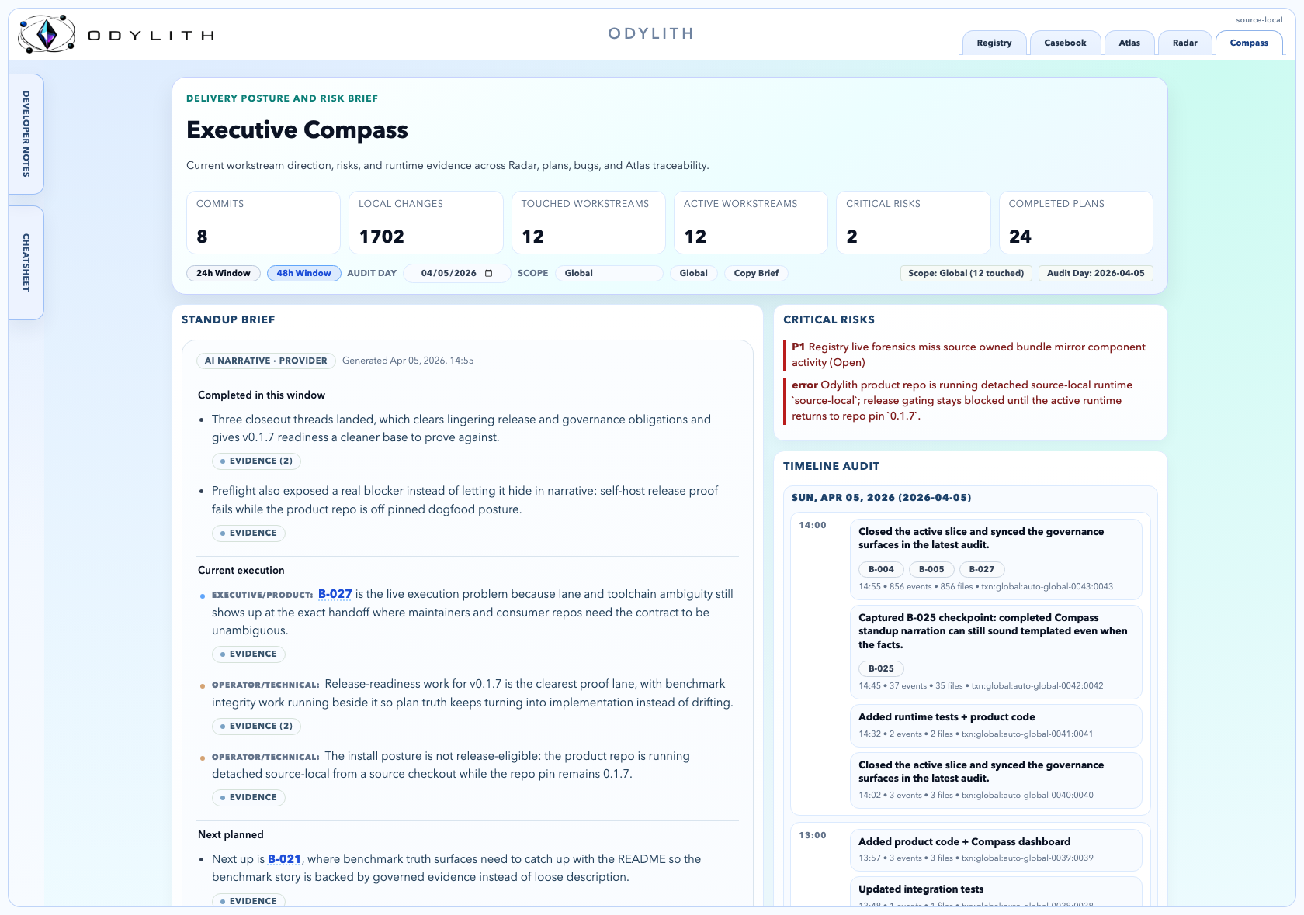Click the Copy Brief button

pyautogui.click(x=756, y=273)
